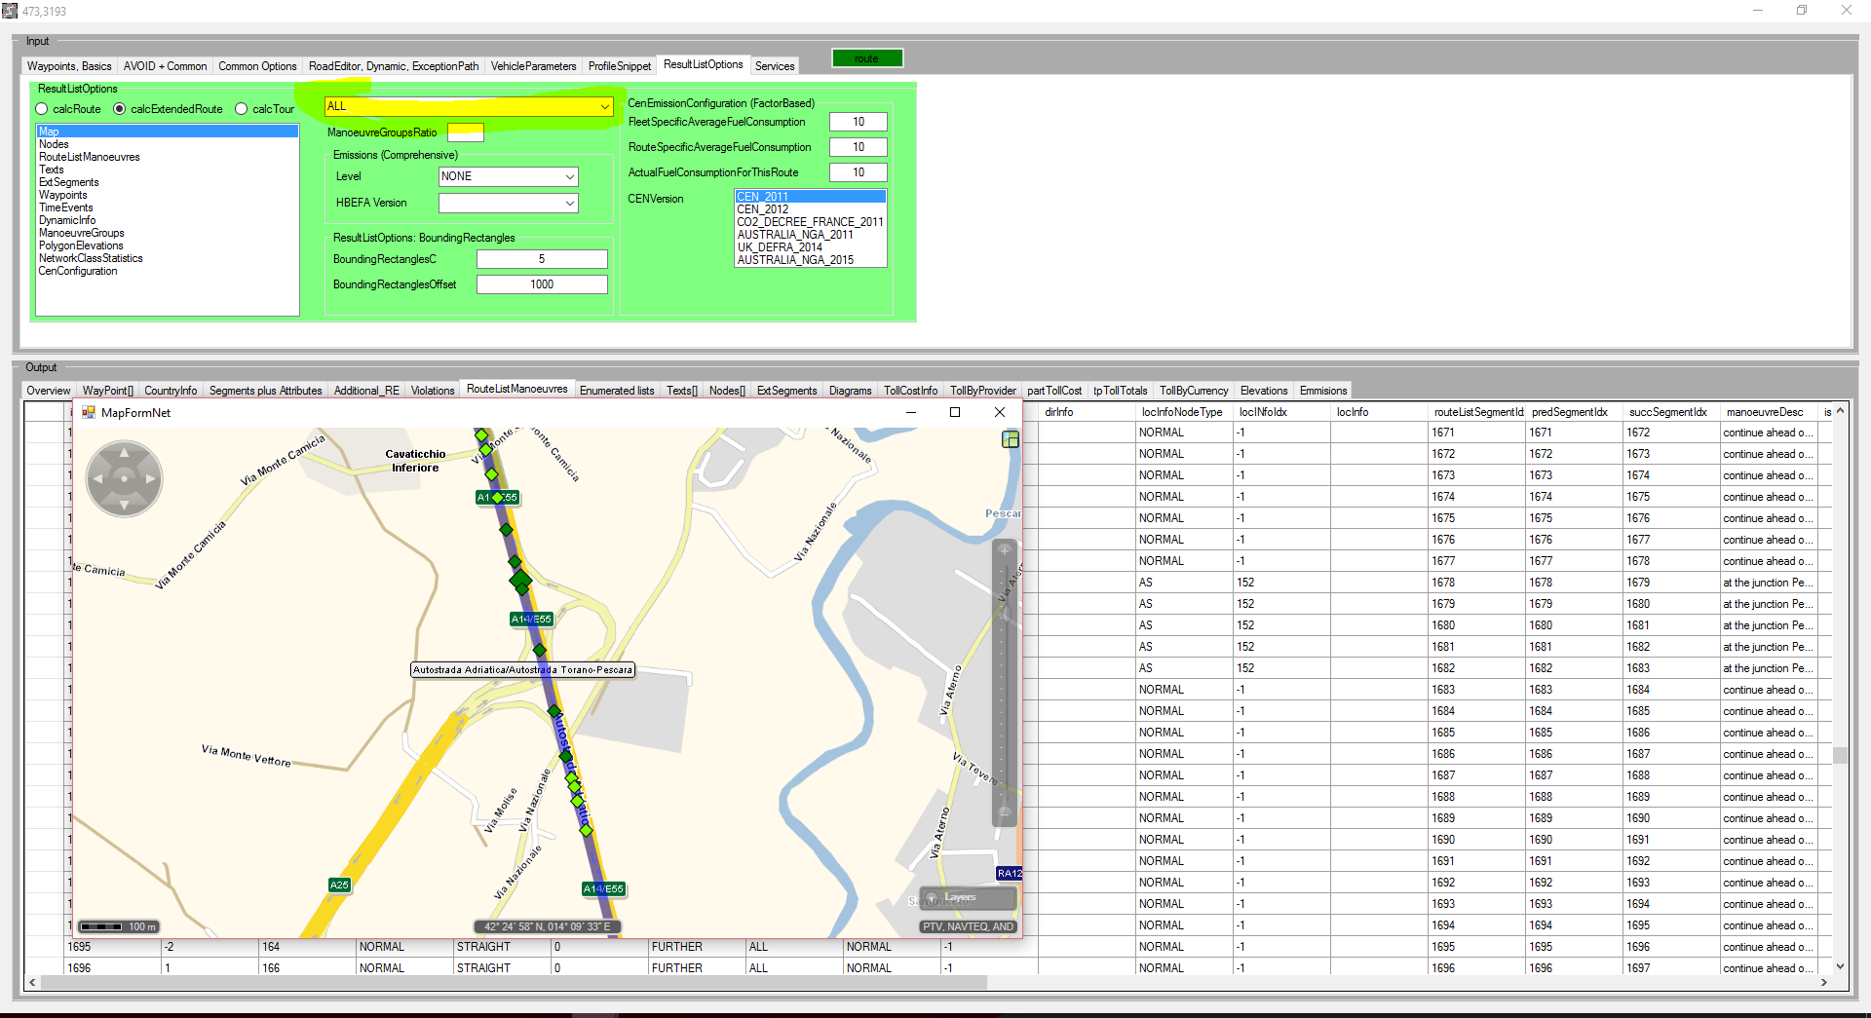Image resolution: width=1871 pixels, height=1018 pixels.
Task: Click the map zoom-in plus icon
Action: (x=1005, y=550)
